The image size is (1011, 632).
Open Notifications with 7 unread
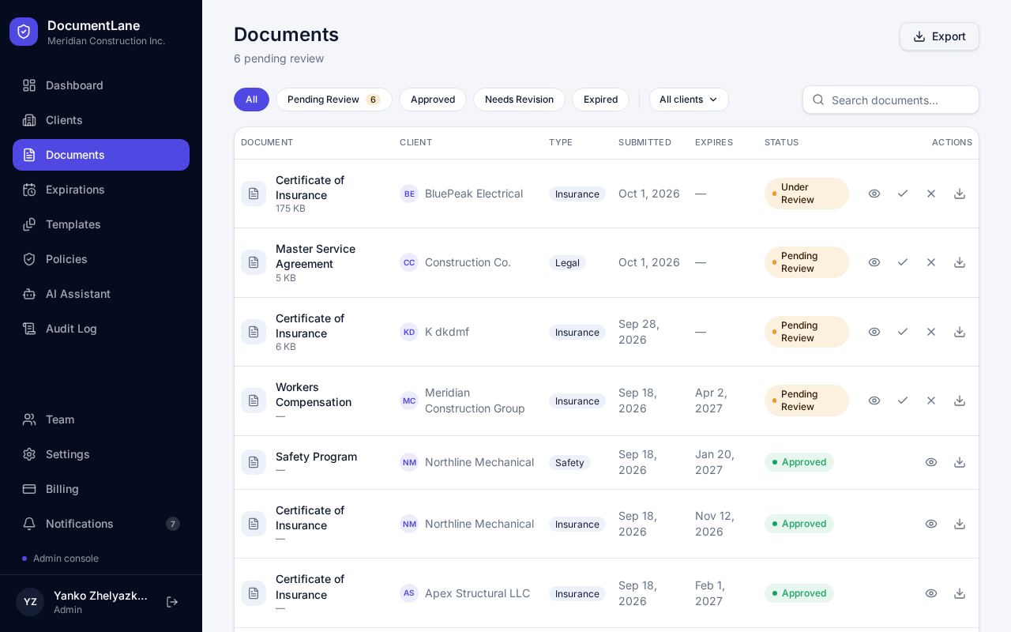[101, 524]
